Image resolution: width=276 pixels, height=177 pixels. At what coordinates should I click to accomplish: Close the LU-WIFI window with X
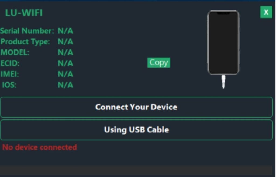tap(266, 12)
